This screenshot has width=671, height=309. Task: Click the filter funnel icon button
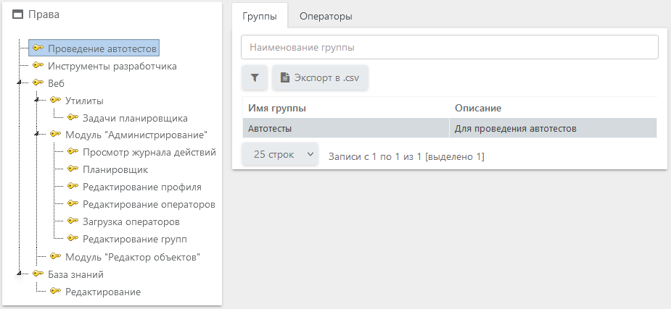(255, 77)
